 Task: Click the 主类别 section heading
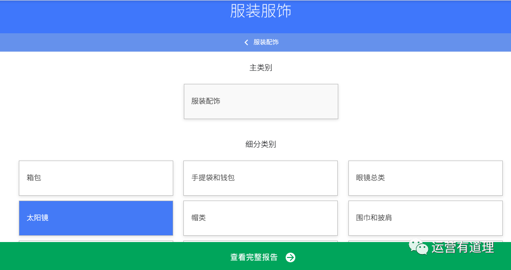(x=261, y=68)
